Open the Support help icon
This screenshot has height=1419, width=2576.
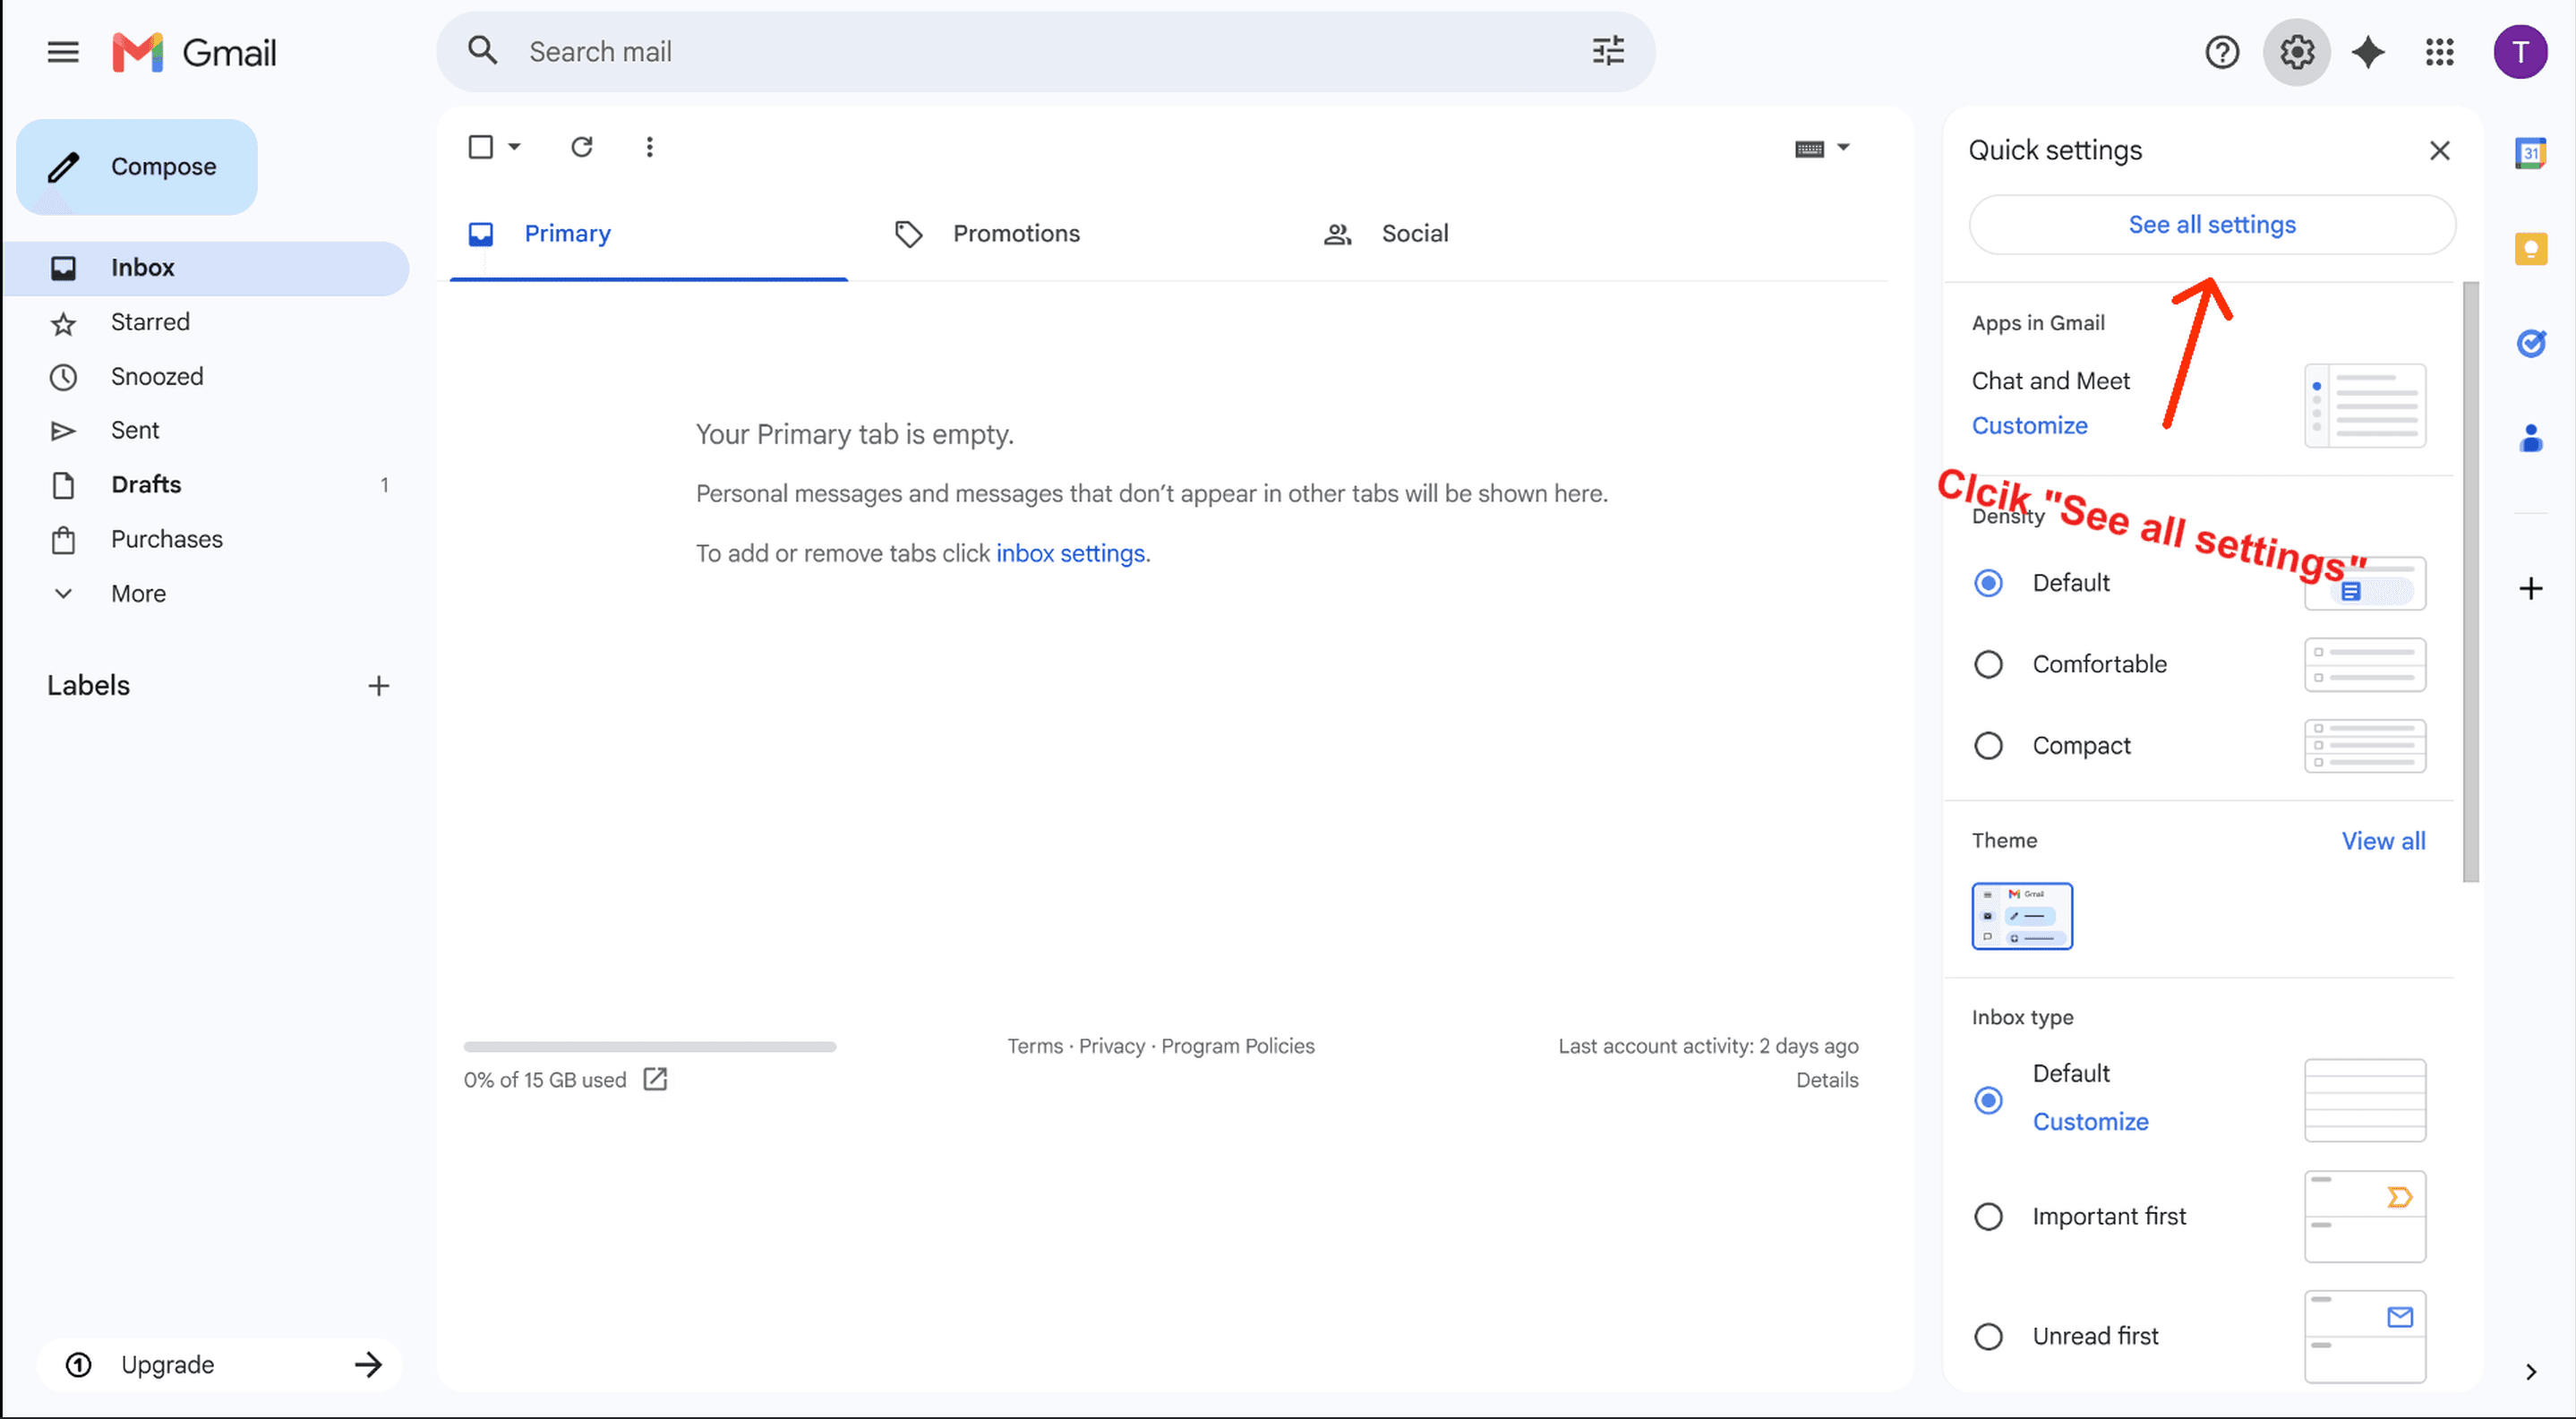(x=2222, y=52)
